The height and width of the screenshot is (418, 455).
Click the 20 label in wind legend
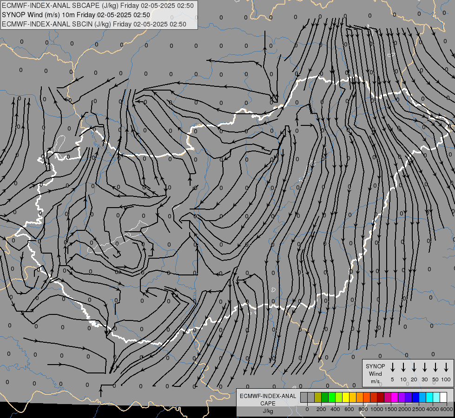tap(414, 379)
